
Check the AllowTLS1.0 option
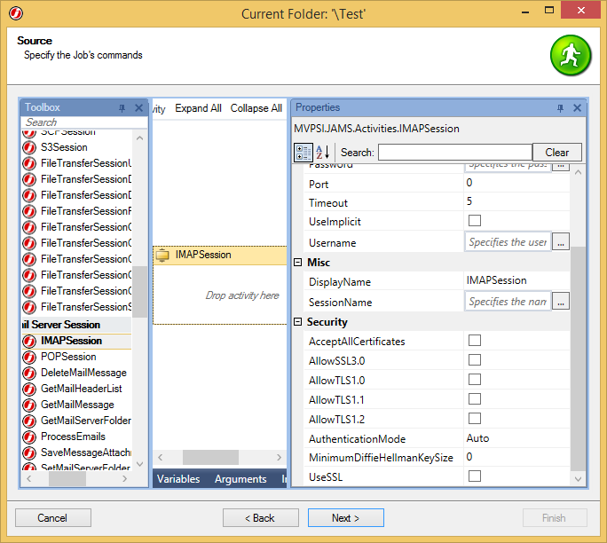(475, 379)
